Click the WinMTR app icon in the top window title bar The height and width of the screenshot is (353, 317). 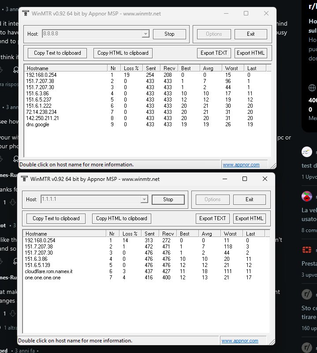coord(26,13)
